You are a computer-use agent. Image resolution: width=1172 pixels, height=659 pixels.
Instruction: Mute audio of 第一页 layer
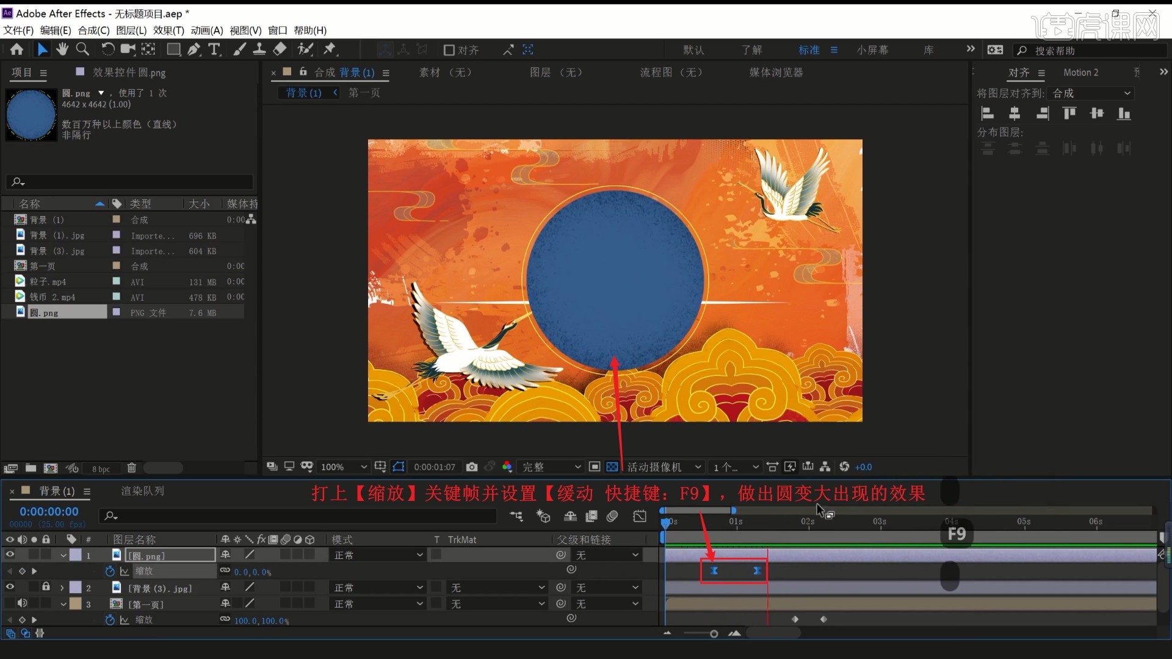[22, 603]
